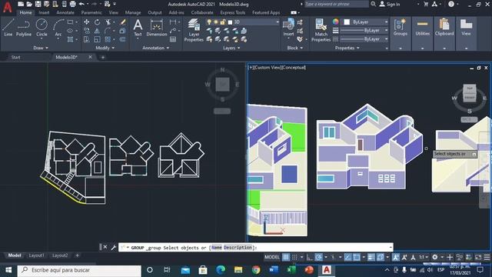Click the Sign In button

tap(390, 4)
